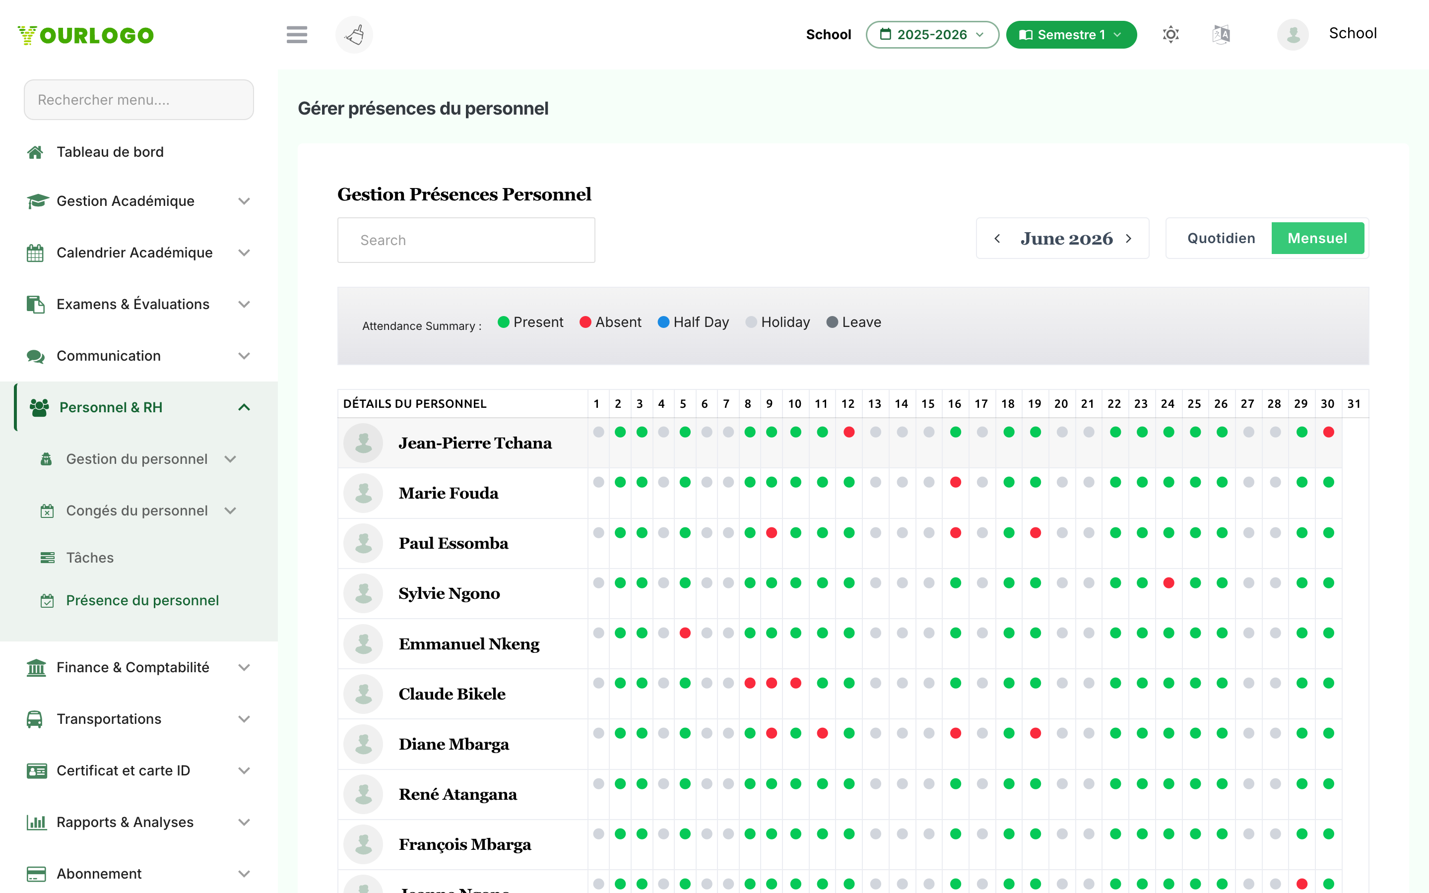Click Jean-Pierre Tchana's red absent dot day 12
The height and width of the screenshot is (893, 1429).
[x=849, y=432]
